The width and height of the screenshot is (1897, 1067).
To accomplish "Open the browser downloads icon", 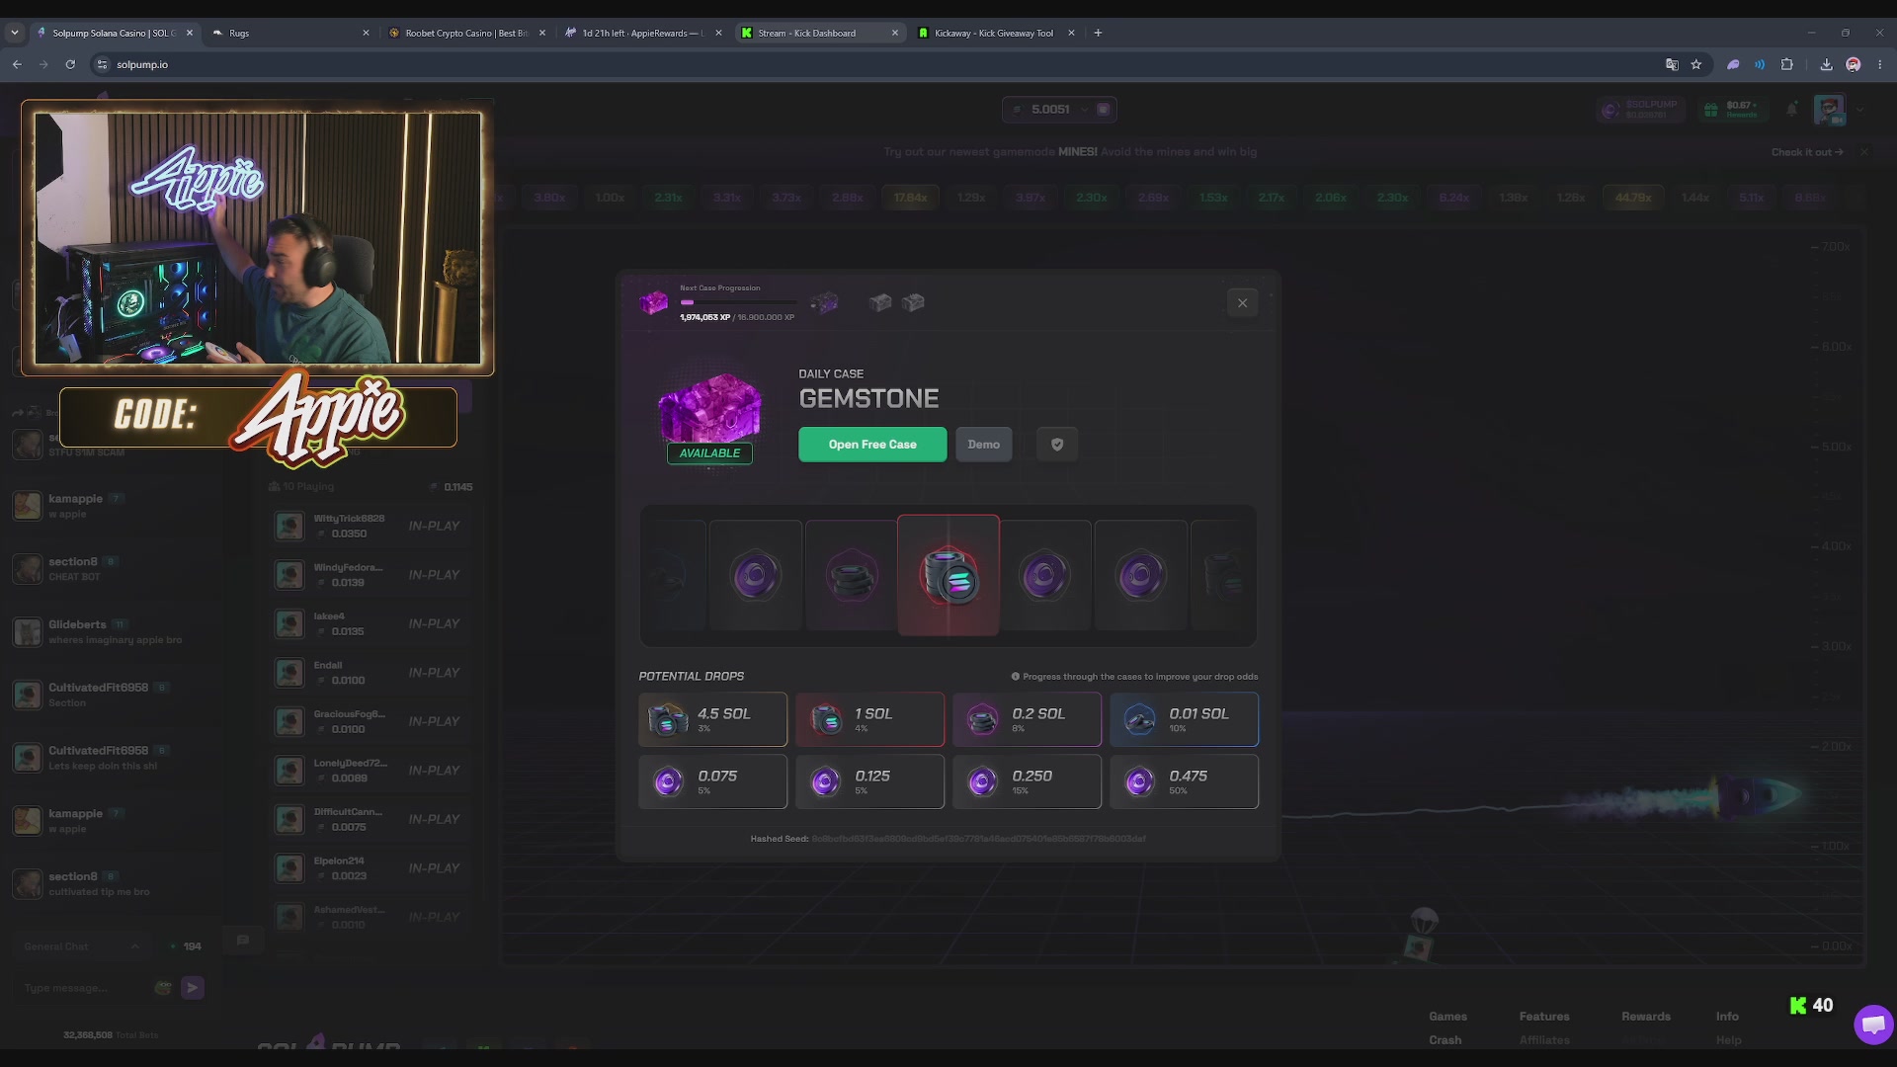I will 1826,64.
